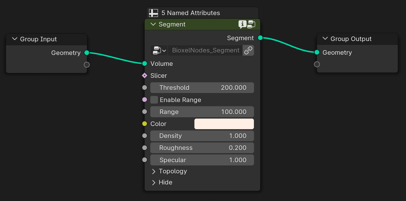Click the spreadsheet icon beside 5 Named Attributes
The height and width of the screenshot is (201, 406).
tap(154, 13)
